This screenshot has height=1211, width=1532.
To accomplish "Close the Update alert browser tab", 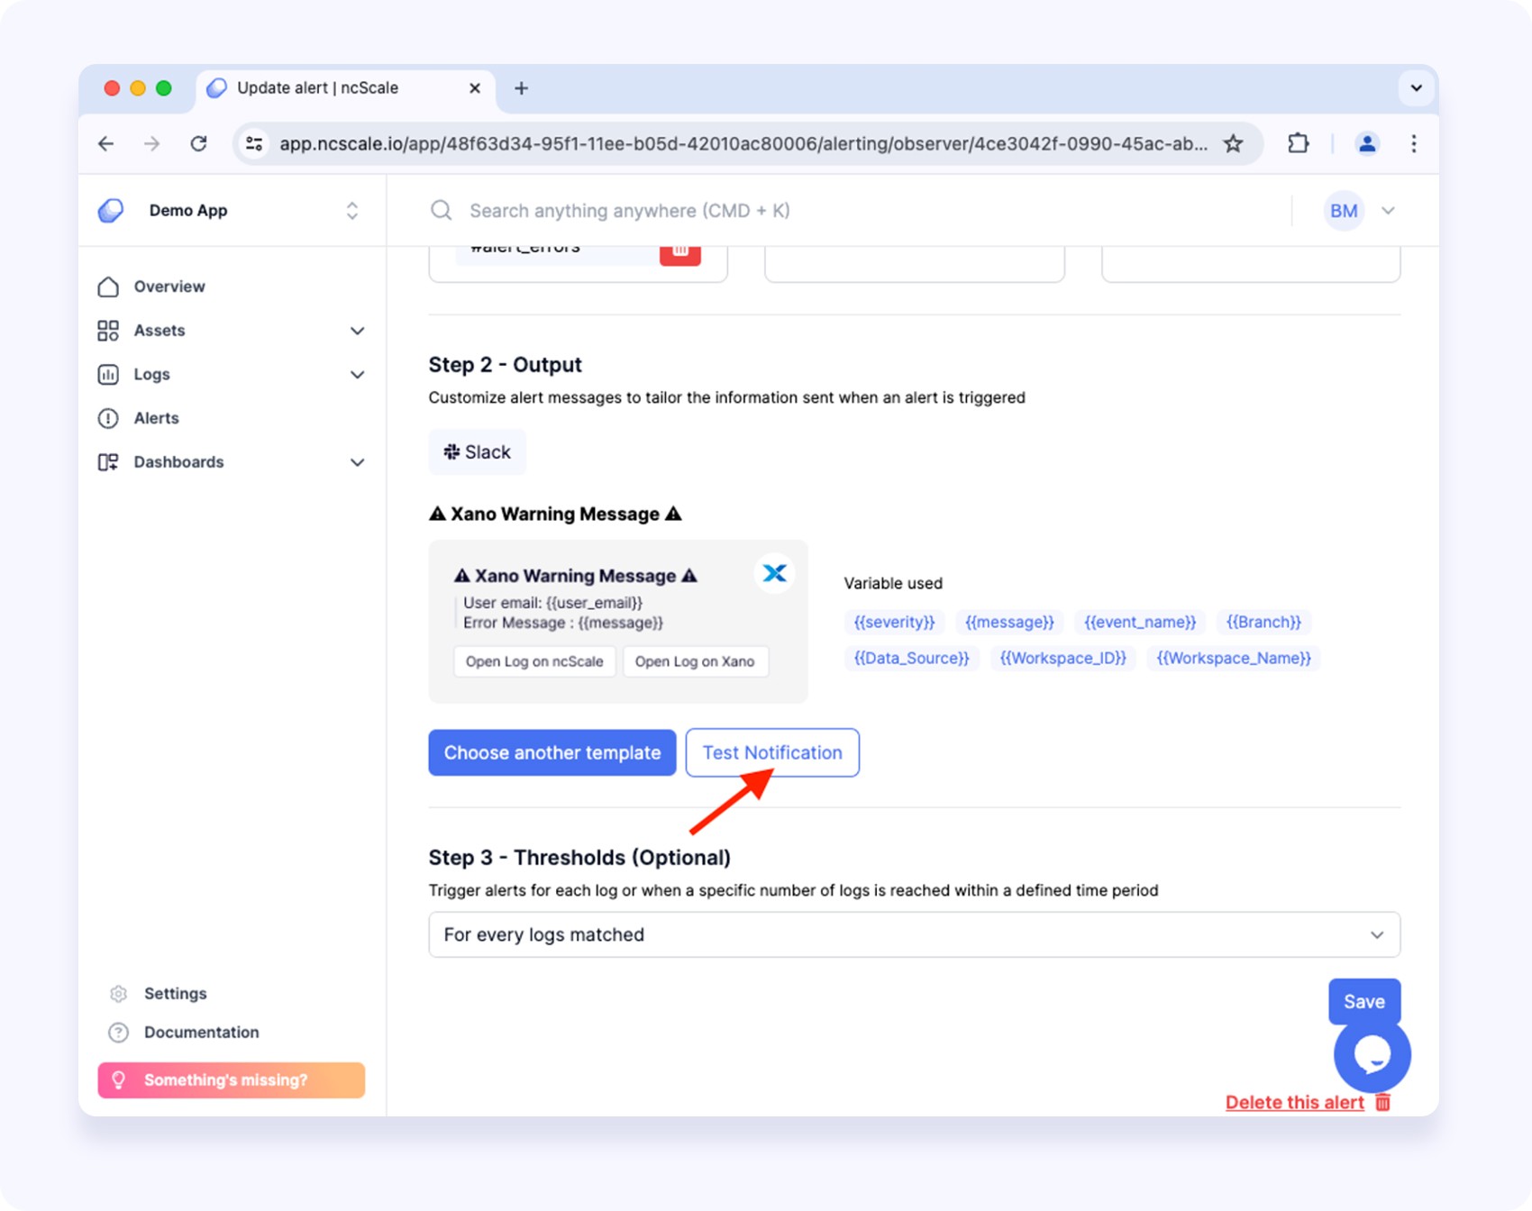I will (x=475, y=88).
